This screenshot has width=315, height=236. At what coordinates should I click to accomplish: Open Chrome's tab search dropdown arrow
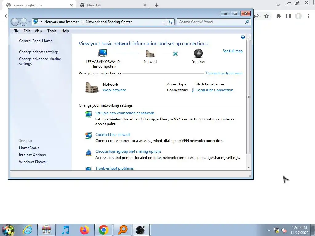click(x=278, y=5)
